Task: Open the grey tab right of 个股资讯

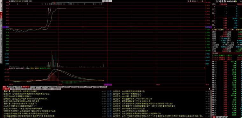Action: click(x=13, y=89)
